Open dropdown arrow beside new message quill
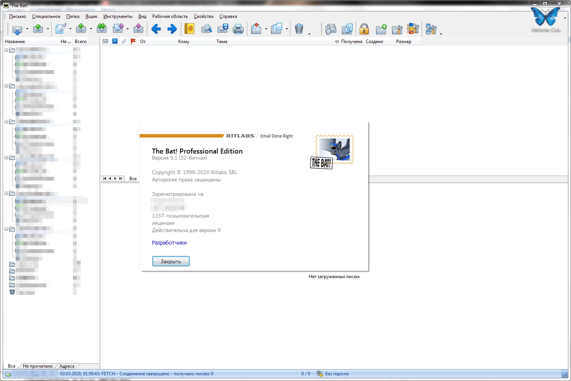The image size is (571, 381). (x=70, y=29)
